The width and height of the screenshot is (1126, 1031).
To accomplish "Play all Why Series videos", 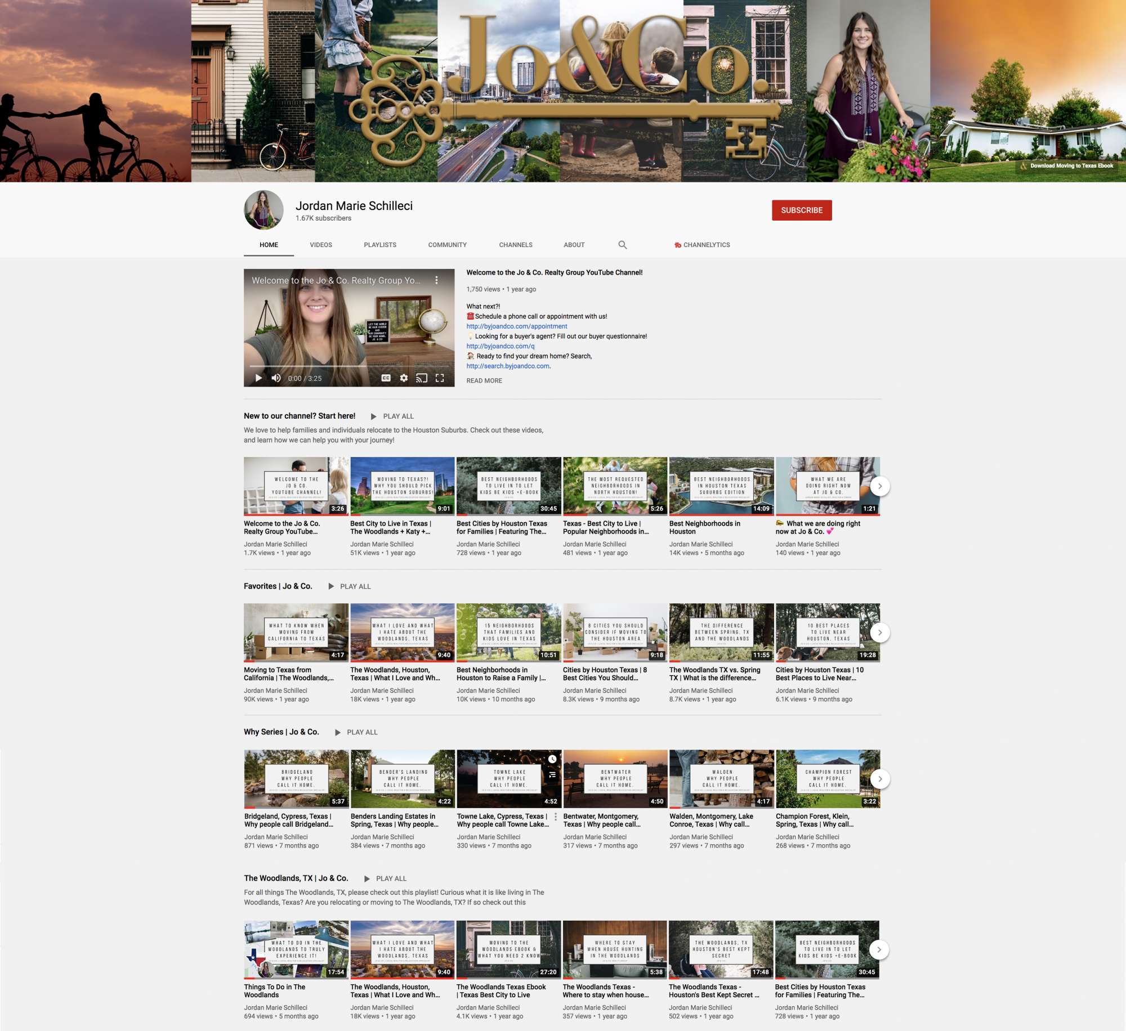I will (x=356, y=732).
